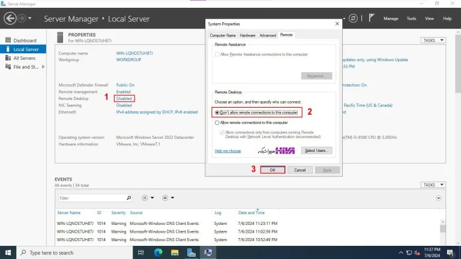Sort events by Source column
461x259 pixels.
(x=136, y=213)
